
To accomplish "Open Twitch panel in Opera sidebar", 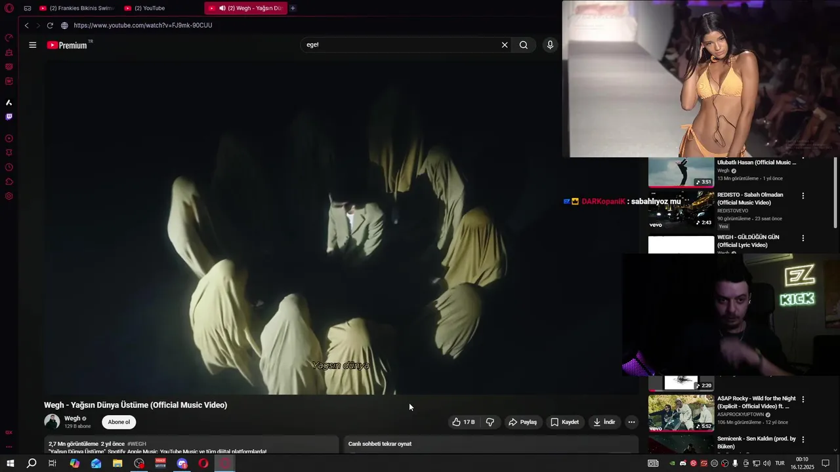I will click(9, 117).
